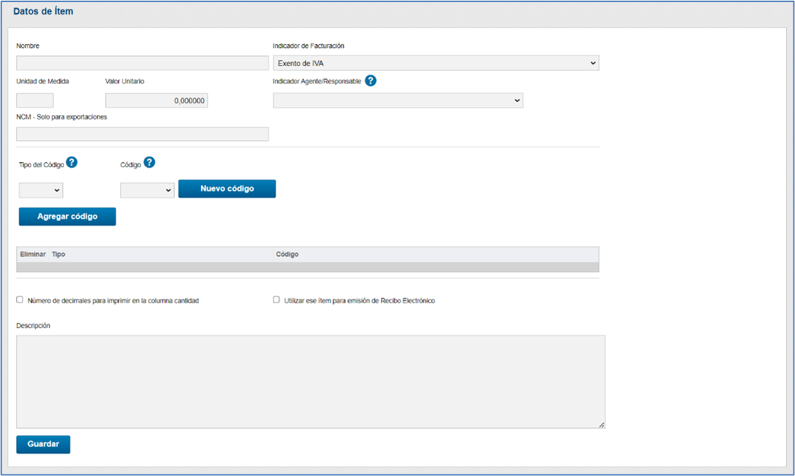Click the Descripción textarea resize handle
795x476 pixels.
[602, 424]
